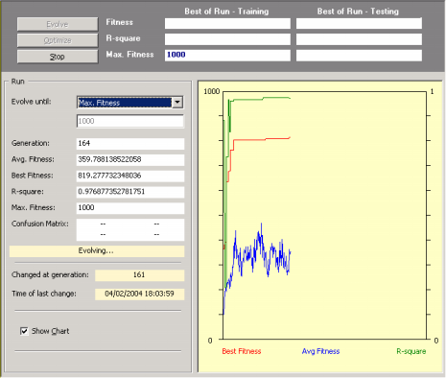
Task: Click the time of last change 04/02/2004 18:03:59
Action: [139, 294]
